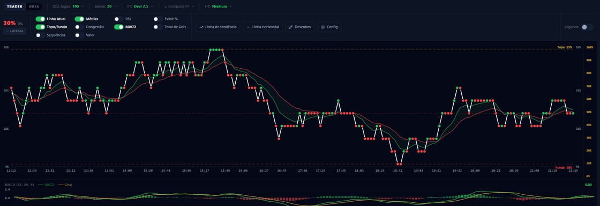Click the 0.80 MACD value
This screenshot has height=206, width=600.
point(589,185)
